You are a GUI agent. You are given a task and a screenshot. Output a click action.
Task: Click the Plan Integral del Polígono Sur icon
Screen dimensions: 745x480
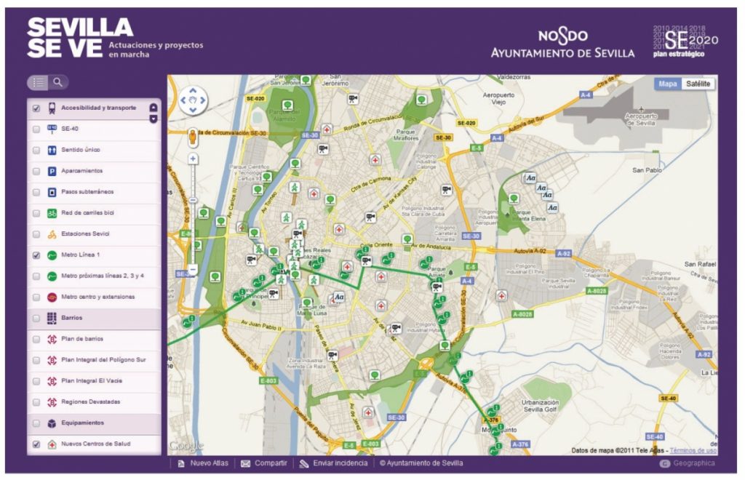click(52, 360)
